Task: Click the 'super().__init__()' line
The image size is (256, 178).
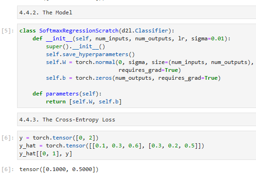Action: click(75, 46)
